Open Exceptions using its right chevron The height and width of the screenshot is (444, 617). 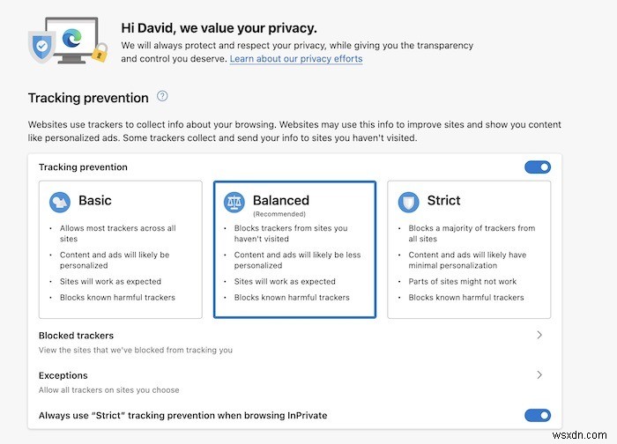pyautogui.click(x=539, y=374)
